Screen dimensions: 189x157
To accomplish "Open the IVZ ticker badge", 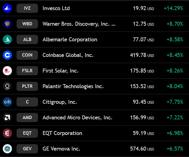I will pyautogui.click(x=27, y=8).
